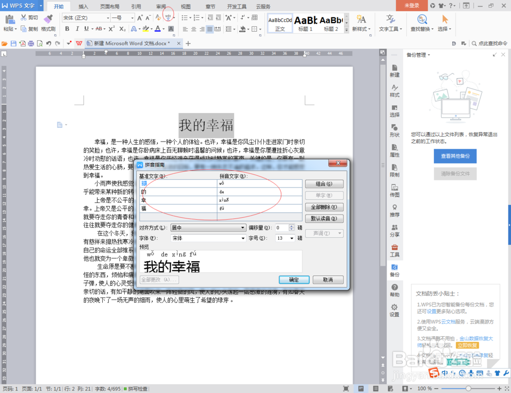Image resolution: width=511 pixels, height=393 pixels.
Task: Click the Cut (剪切) scissors icon
Action: [24, 17]
